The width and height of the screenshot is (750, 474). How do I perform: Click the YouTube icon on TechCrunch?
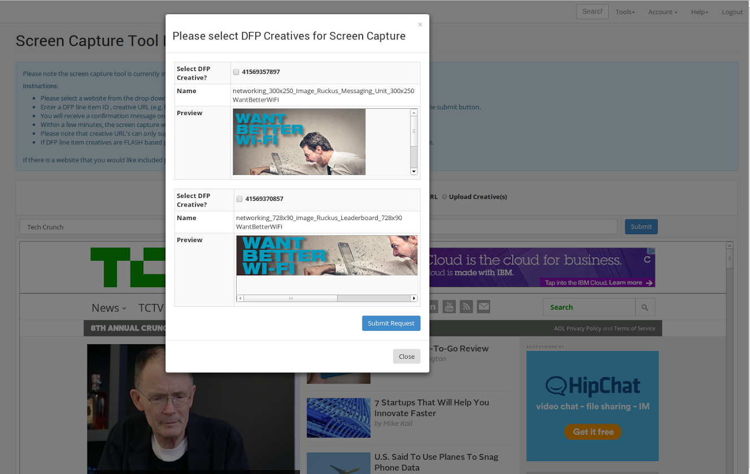coord(449,306)
